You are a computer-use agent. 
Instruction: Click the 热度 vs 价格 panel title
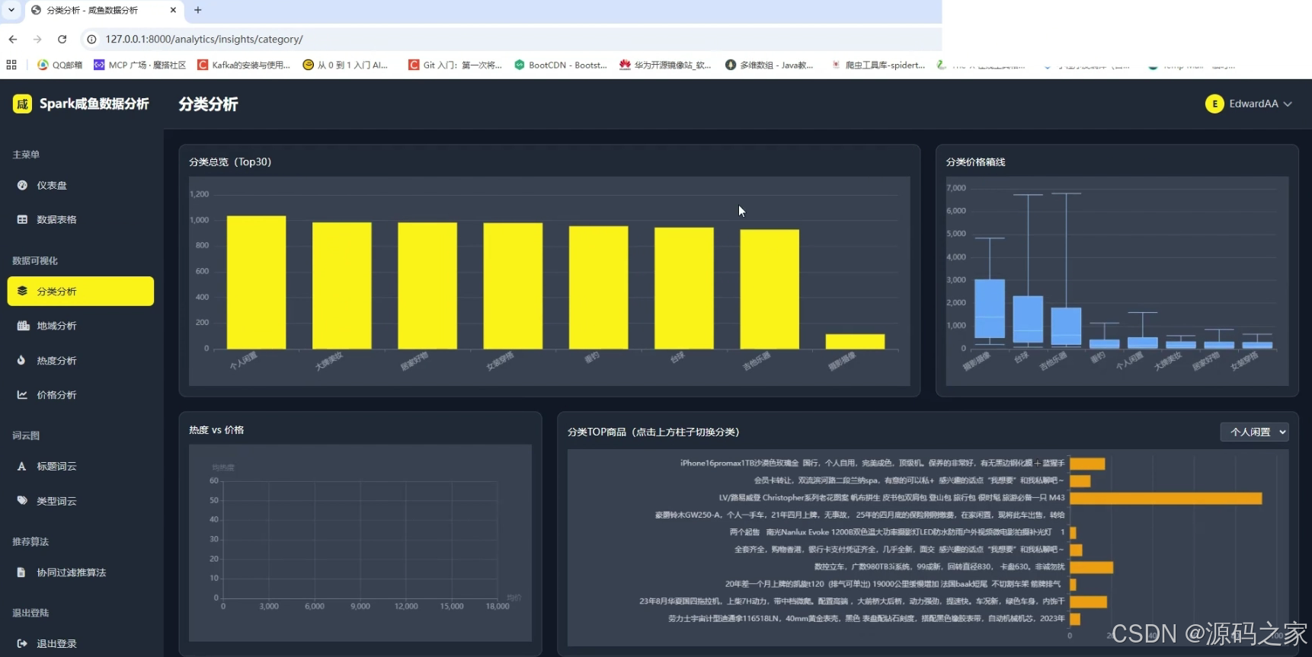tap(216, 429)
